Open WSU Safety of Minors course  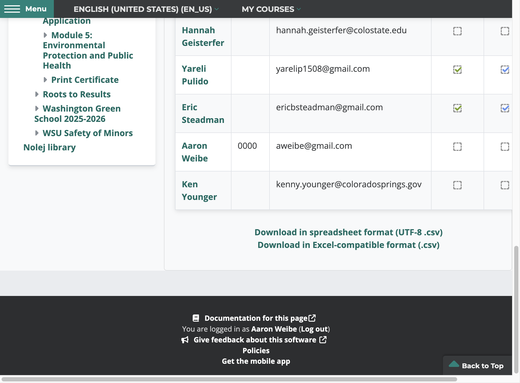88,133
